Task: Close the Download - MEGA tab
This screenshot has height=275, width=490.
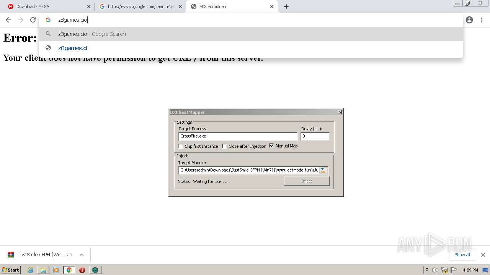Action: coord(89,6)
